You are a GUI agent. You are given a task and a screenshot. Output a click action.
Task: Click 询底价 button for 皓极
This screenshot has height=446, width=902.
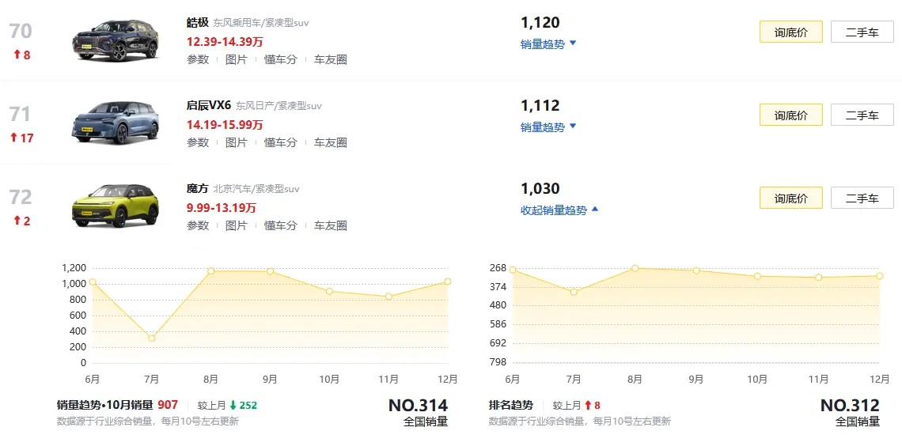[791, 32]
